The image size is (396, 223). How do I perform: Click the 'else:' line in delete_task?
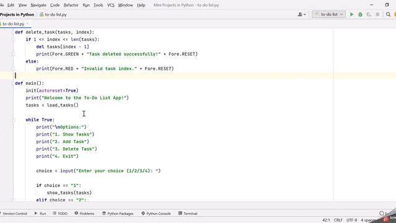(x=32, y=61)
